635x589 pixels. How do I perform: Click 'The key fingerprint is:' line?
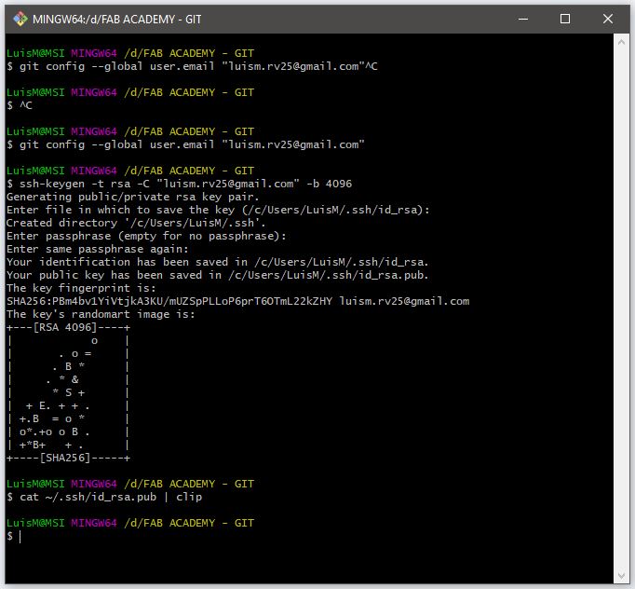[81, 288]
